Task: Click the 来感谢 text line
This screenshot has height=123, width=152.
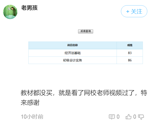Action: pos(30,102)
